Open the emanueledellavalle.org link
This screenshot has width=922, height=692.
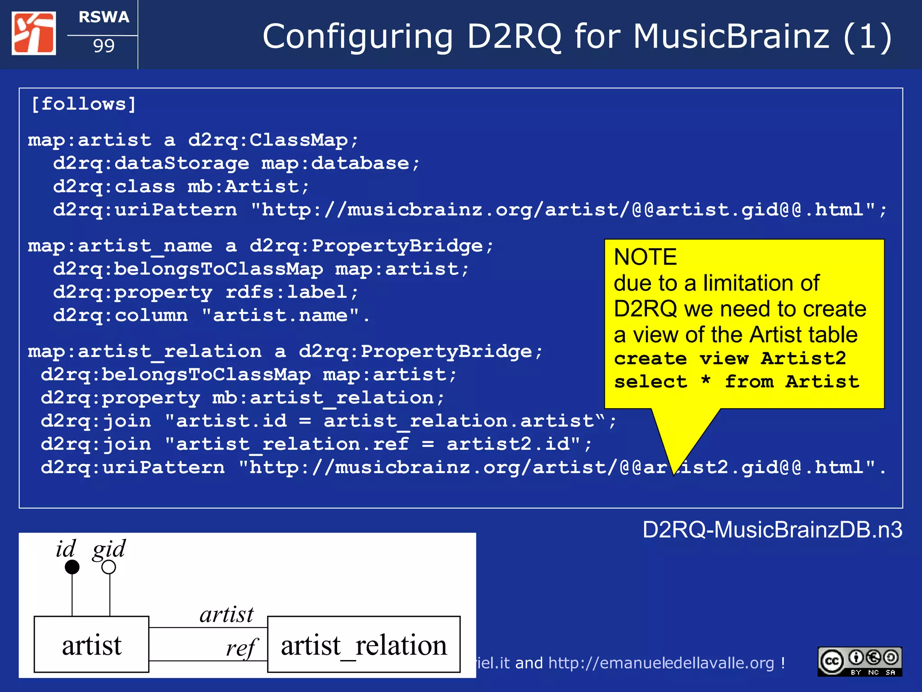pyautogui.click(x=661, y=663)
